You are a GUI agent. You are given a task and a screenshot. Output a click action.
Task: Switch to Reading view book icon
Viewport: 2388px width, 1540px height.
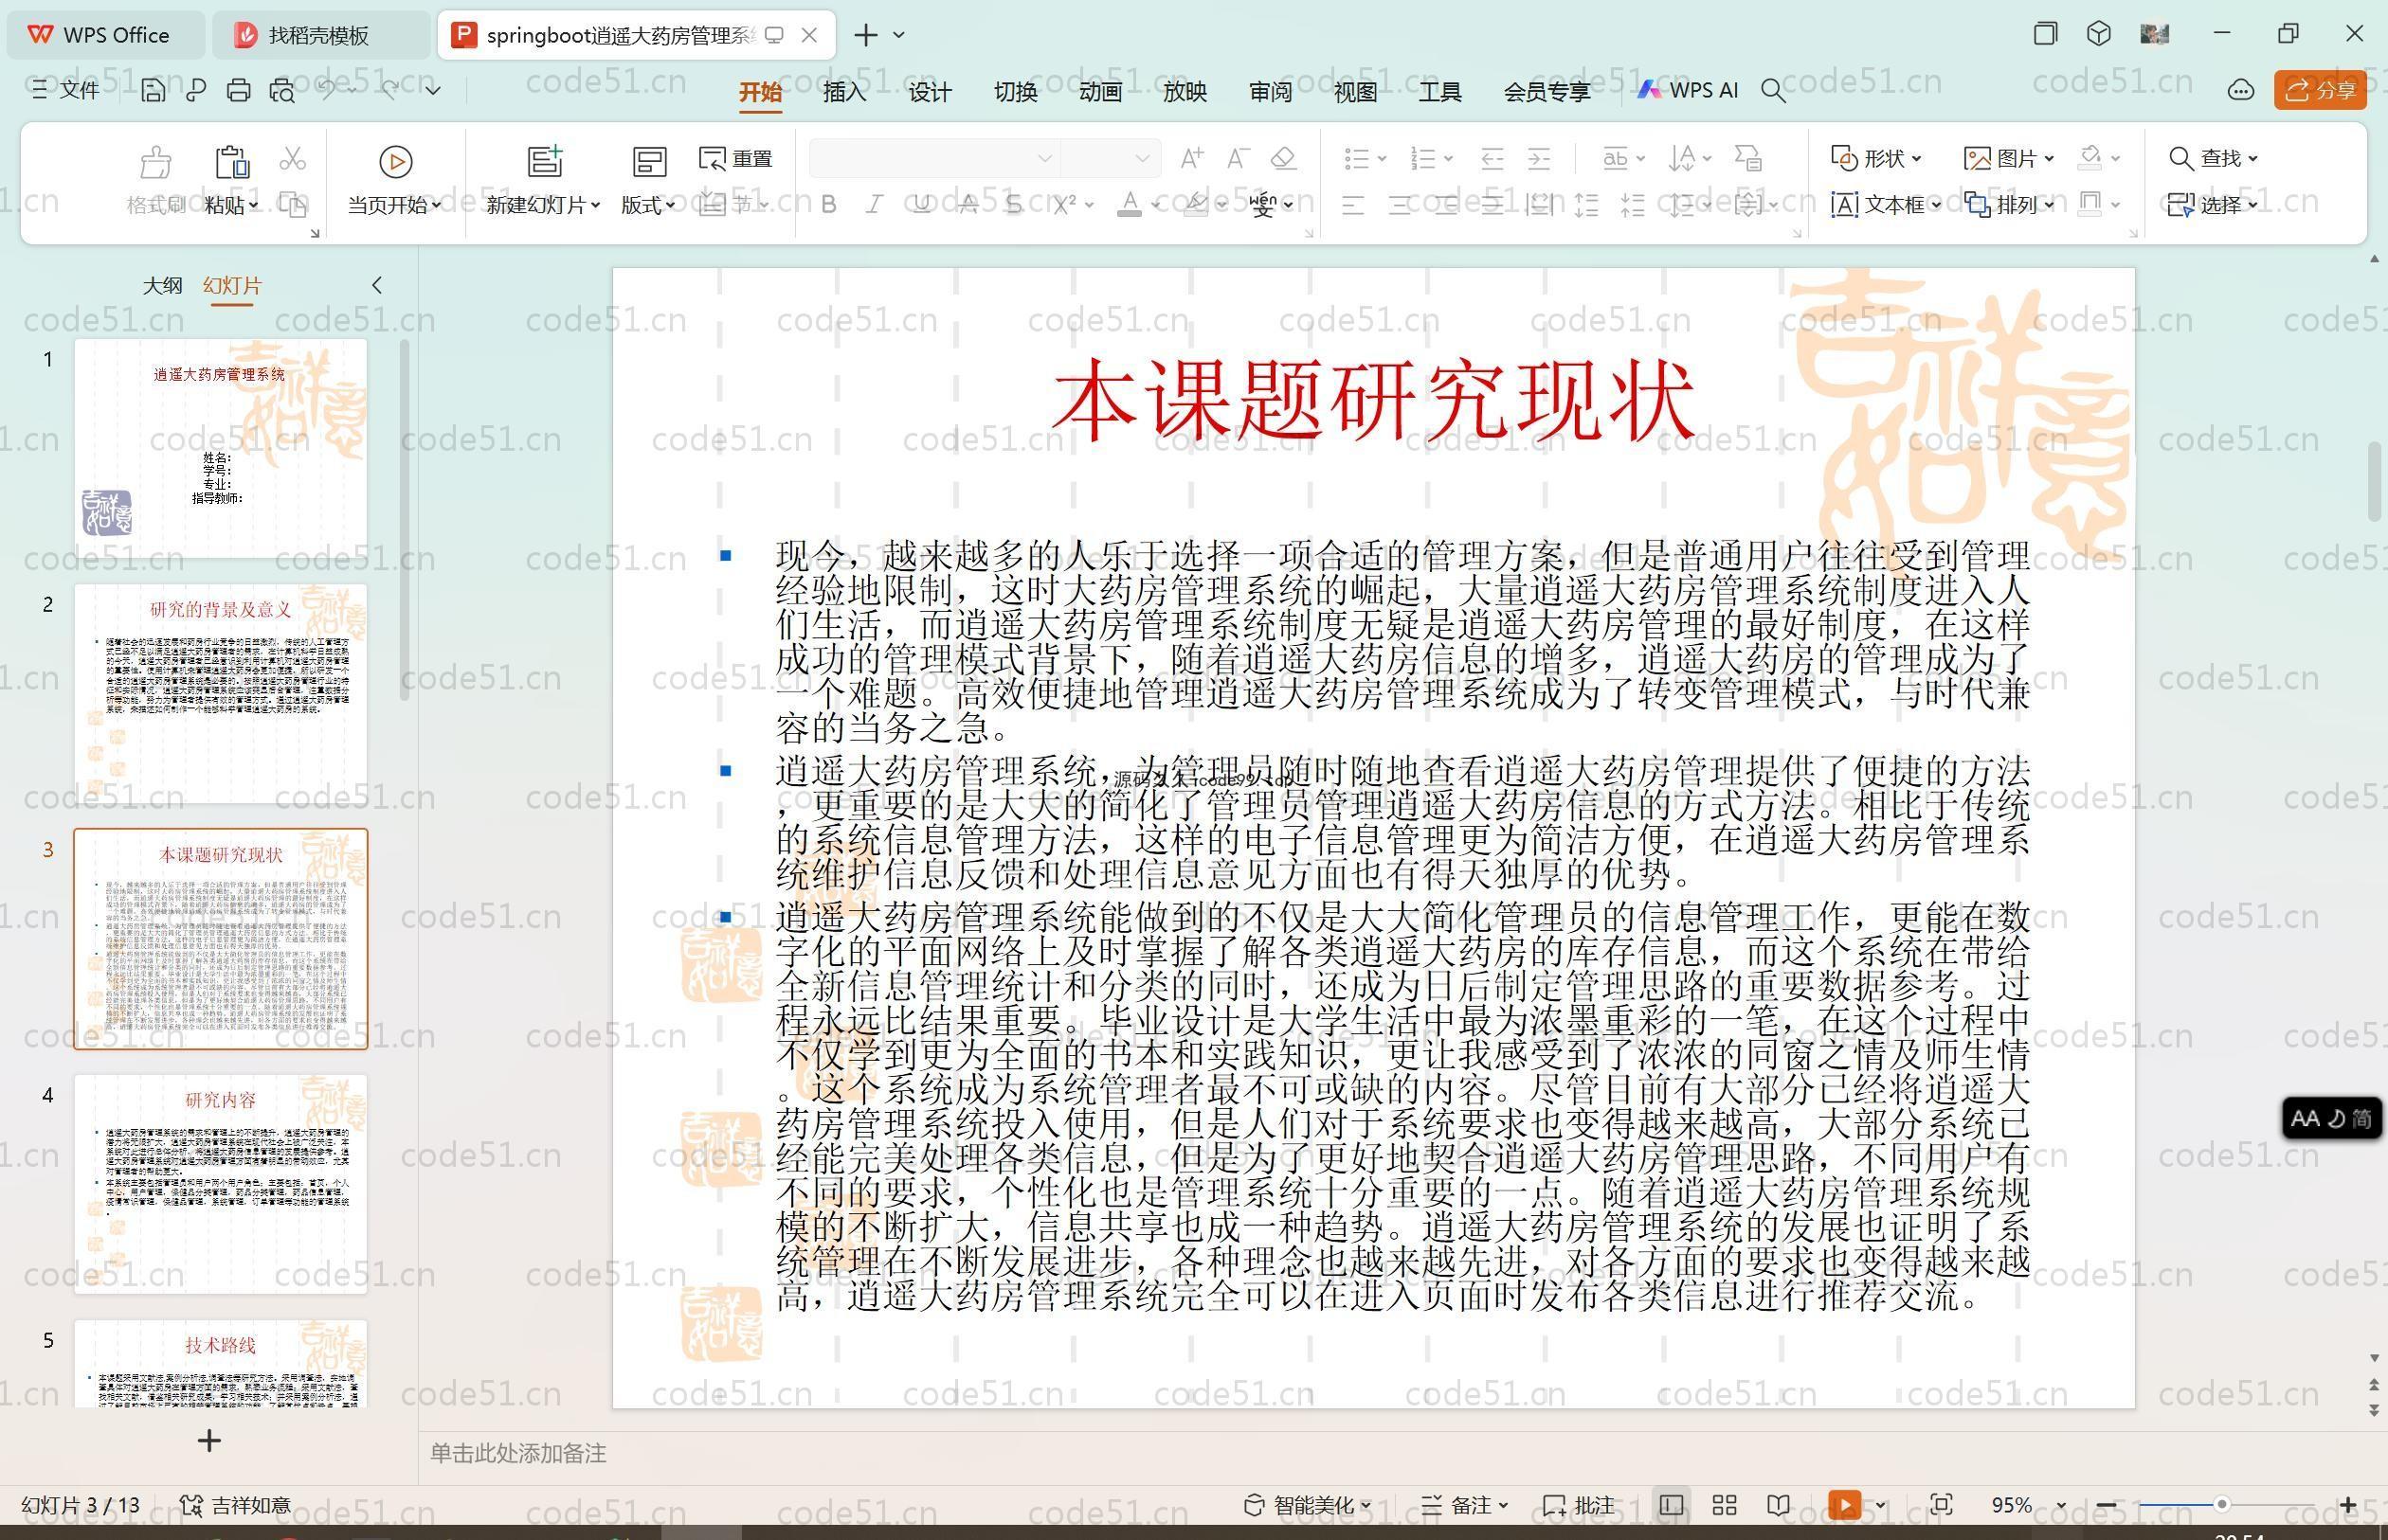1778,1505
